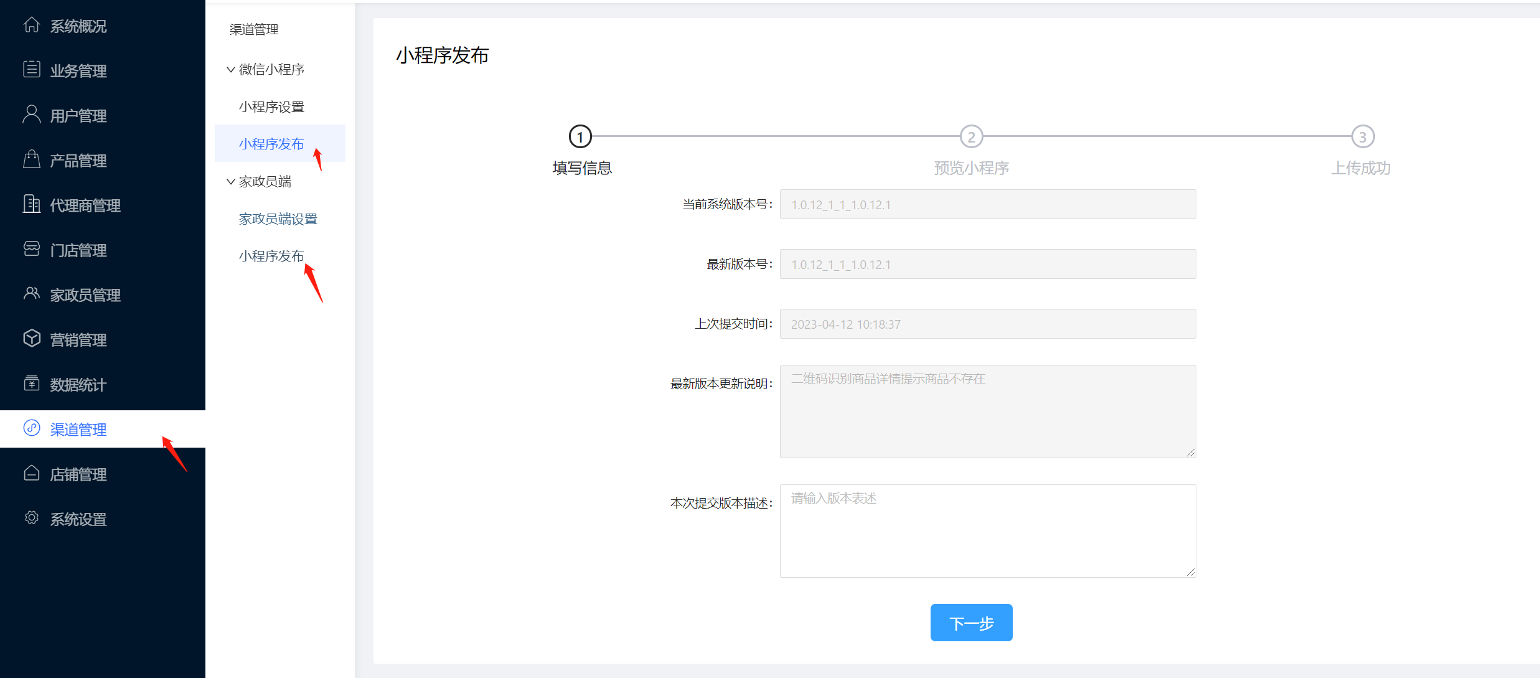Open 店铺管理 in the sidebar
1540x678 pixels.
point(78,474)
